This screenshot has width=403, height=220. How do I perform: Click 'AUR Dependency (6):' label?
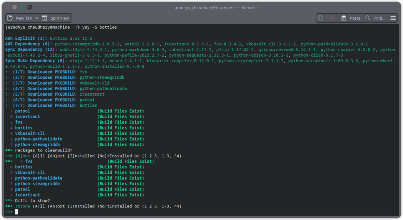29,44
